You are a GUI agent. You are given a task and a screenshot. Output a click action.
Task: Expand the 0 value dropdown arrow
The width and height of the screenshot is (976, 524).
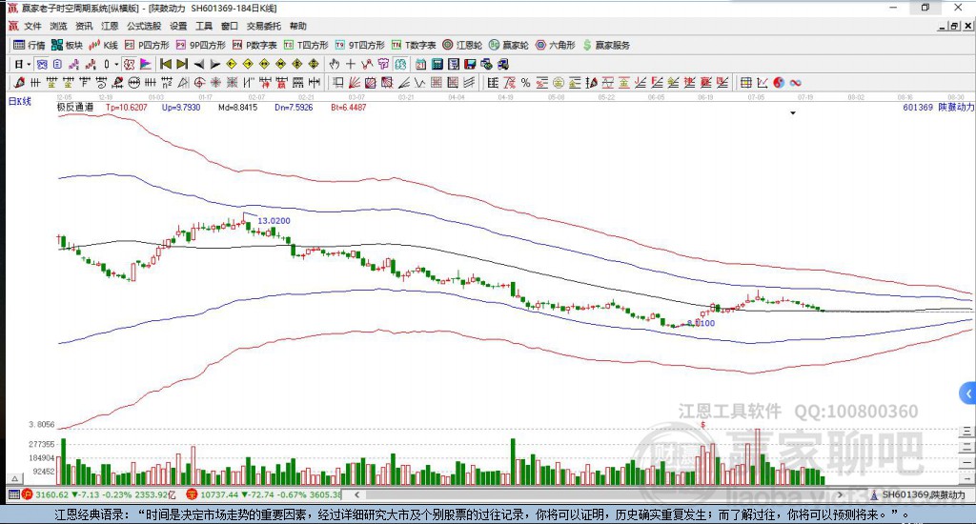[x=116, y=64]
